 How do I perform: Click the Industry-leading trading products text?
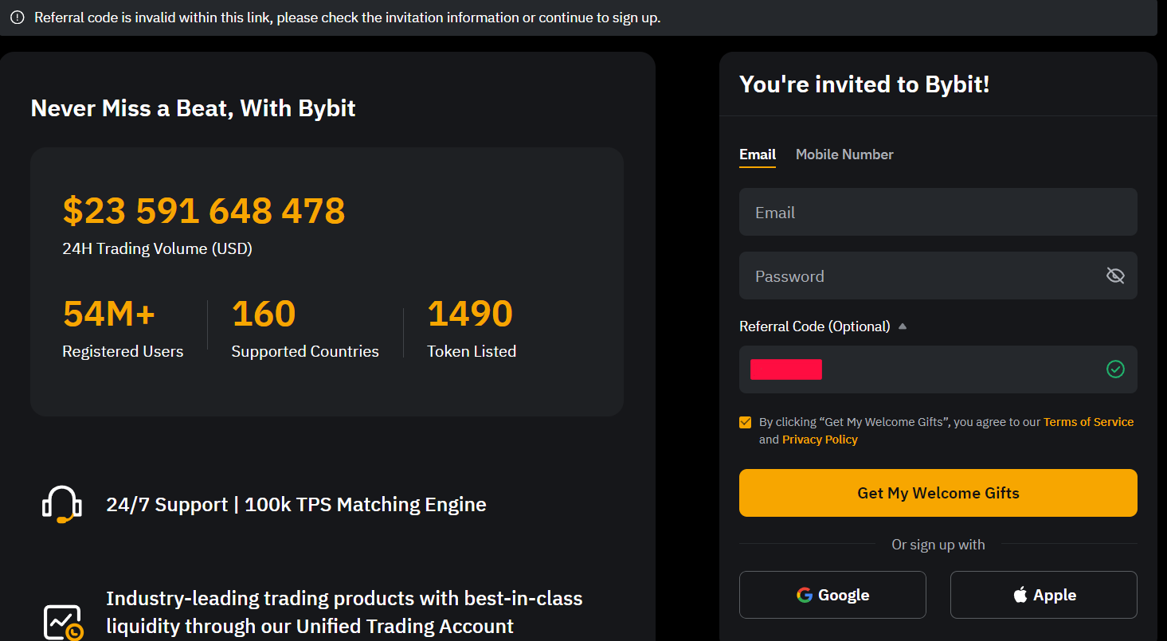pyautogui.click(x=344, y=612)
